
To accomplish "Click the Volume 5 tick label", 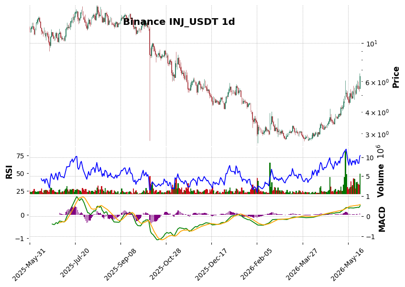I will [x=368, y=177].
